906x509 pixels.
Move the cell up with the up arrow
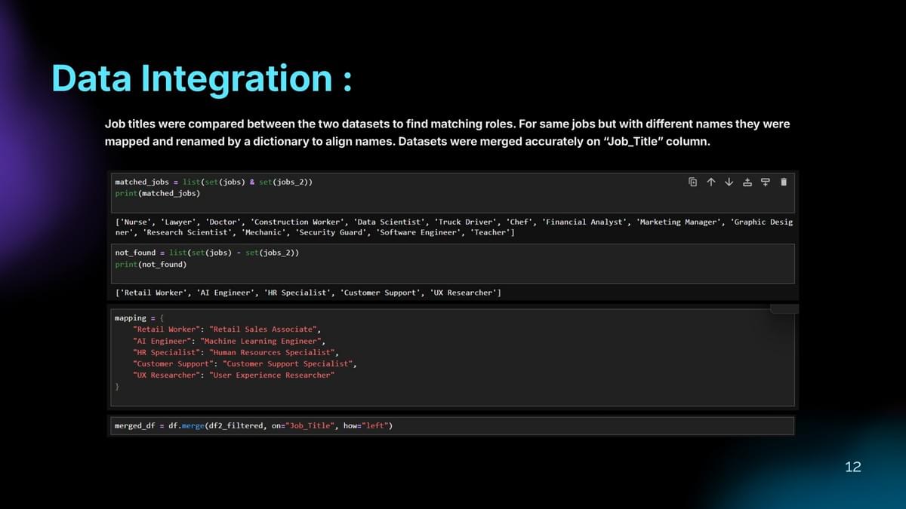coord(710,182)
